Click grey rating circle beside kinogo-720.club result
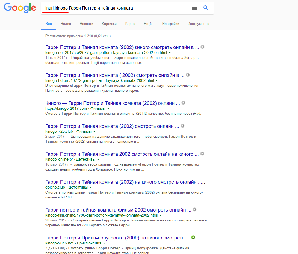 click(182, 126)
